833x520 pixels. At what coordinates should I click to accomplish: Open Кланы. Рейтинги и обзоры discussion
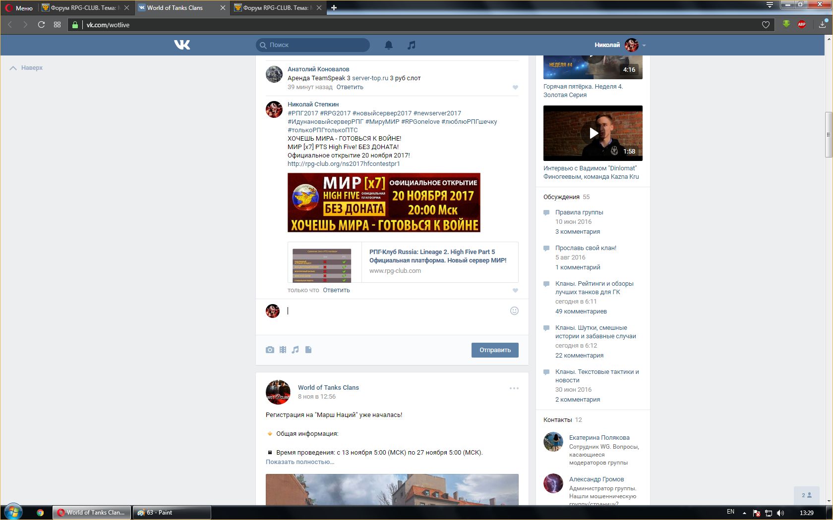(594, 288)
